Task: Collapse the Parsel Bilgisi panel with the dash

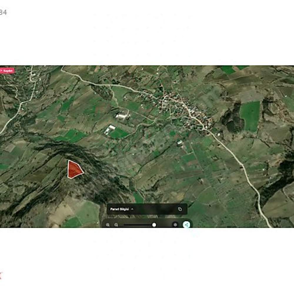Action: pyautogui.click(x=132, y=209)
